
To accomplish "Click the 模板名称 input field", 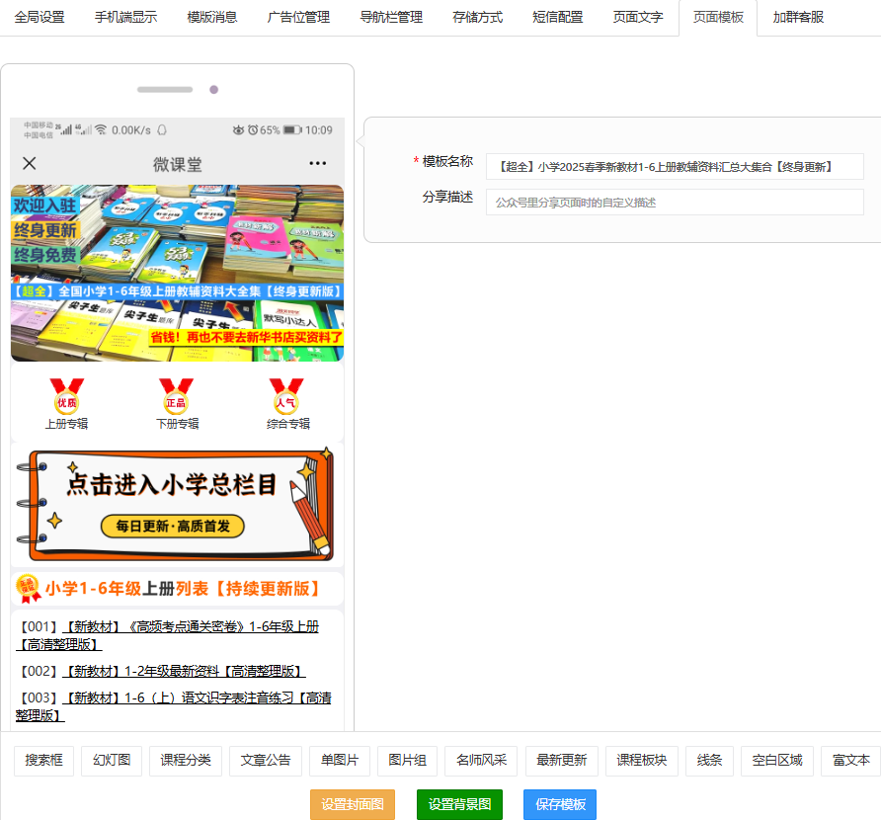I will coord(674,166).
